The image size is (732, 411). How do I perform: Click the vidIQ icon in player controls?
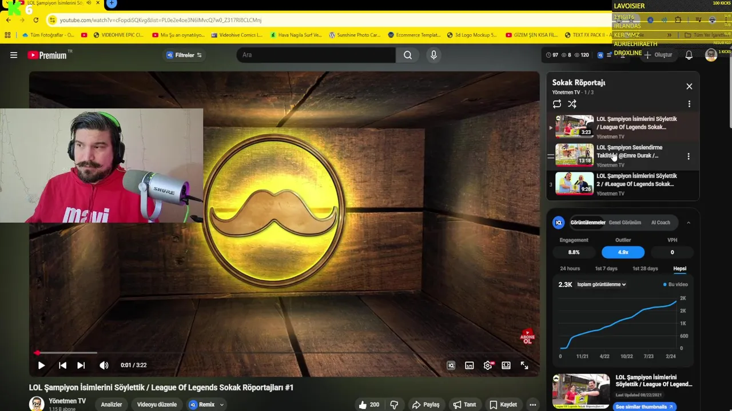click(x=451, y=365)
